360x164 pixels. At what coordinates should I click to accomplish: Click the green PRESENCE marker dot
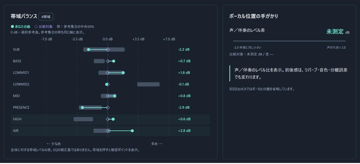tap(82, 108)
